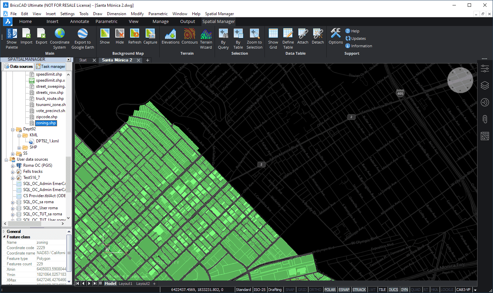Open the status bar options dropdown arrow

[x=475, y=290]
